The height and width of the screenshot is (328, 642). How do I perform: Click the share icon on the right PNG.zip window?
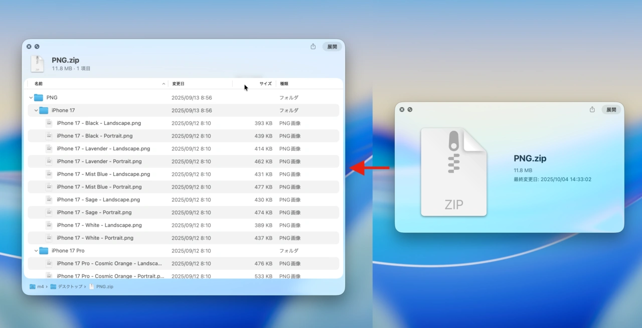pyautogui.click(x=592, y=109)
